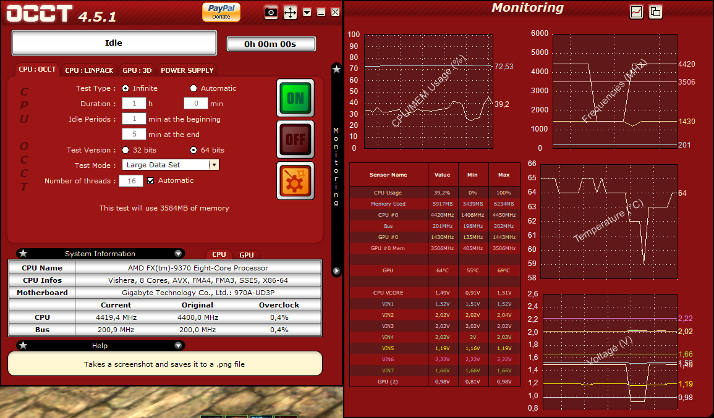Click the move window arrows icon
Image resolution: width=714 pixels, height=418 pixels.
click(290, 12)
